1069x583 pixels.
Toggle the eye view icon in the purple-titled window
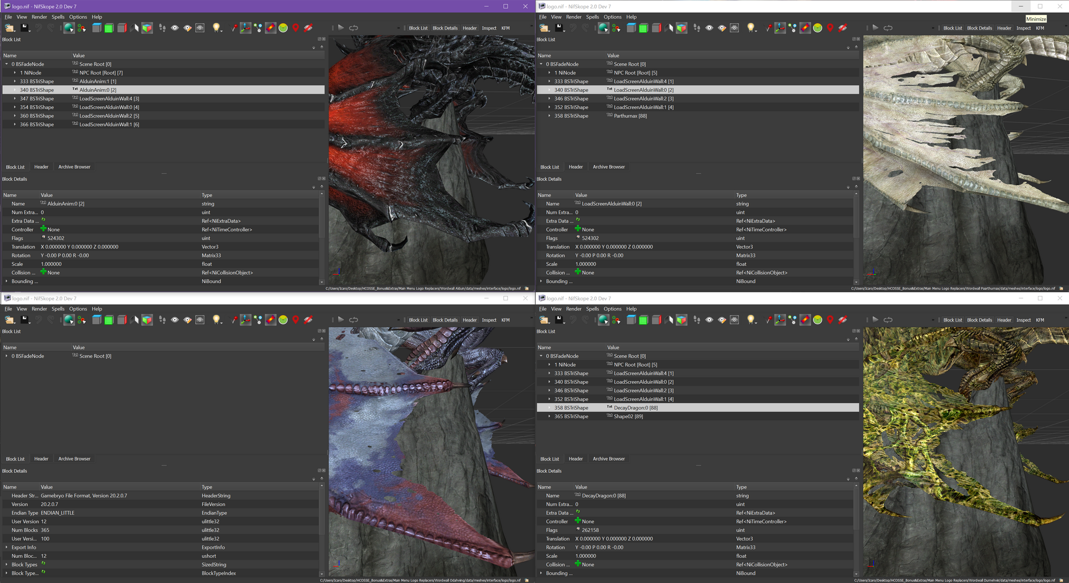tap(175, 28)
